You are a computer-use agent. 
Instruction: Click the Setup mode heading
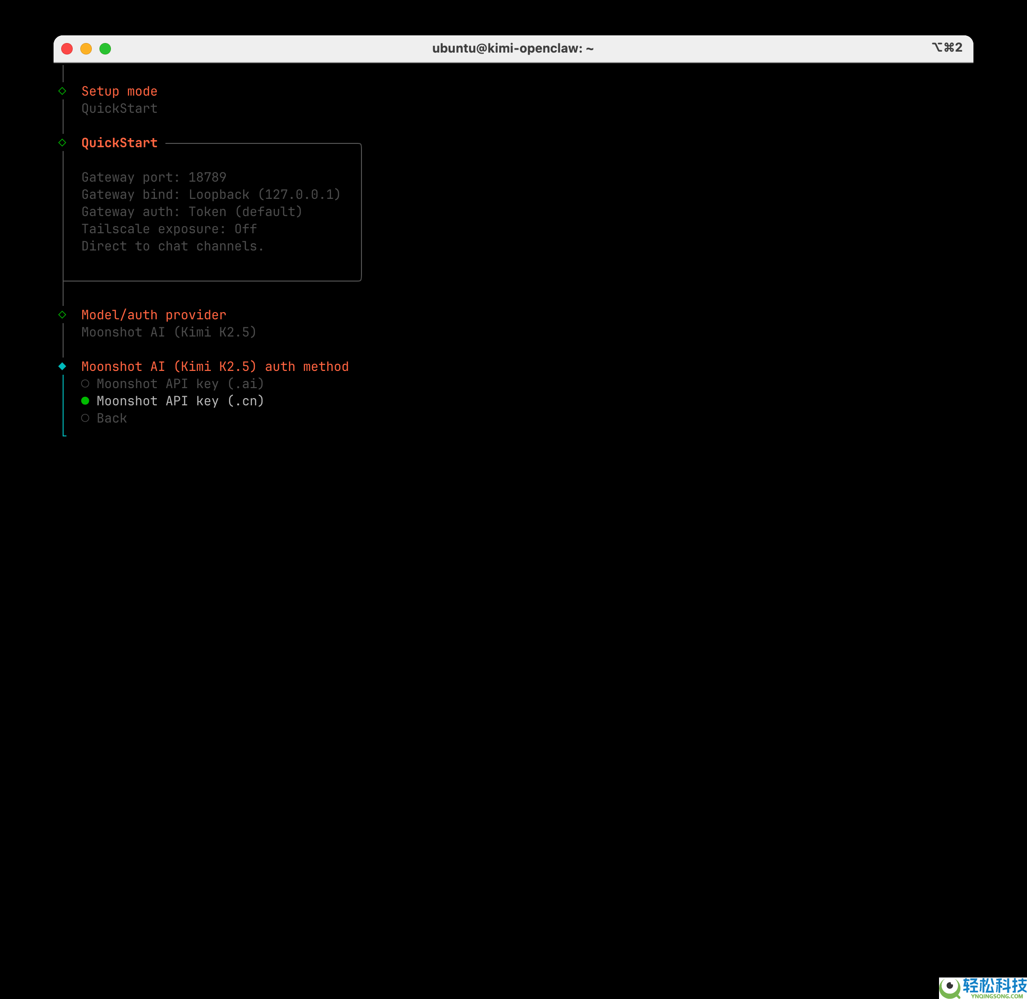[x=120, y=91]
